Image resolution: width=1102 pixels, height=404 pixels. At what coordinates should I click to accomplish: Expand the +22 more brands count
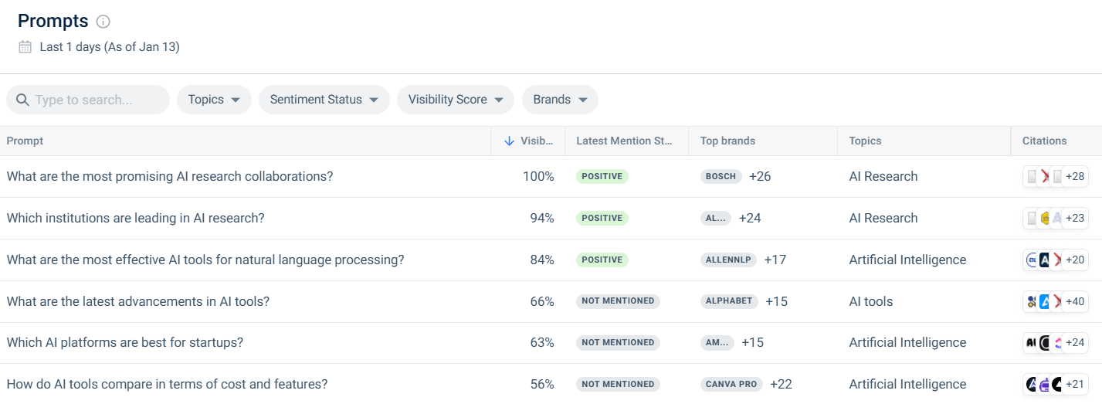[x=781, y=384]
